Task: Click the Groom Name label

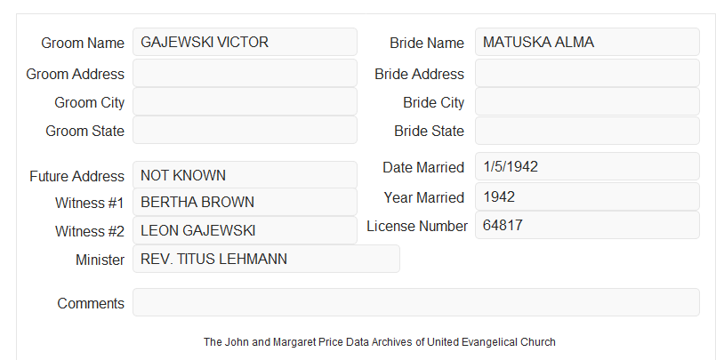Action: pos(83,43)
